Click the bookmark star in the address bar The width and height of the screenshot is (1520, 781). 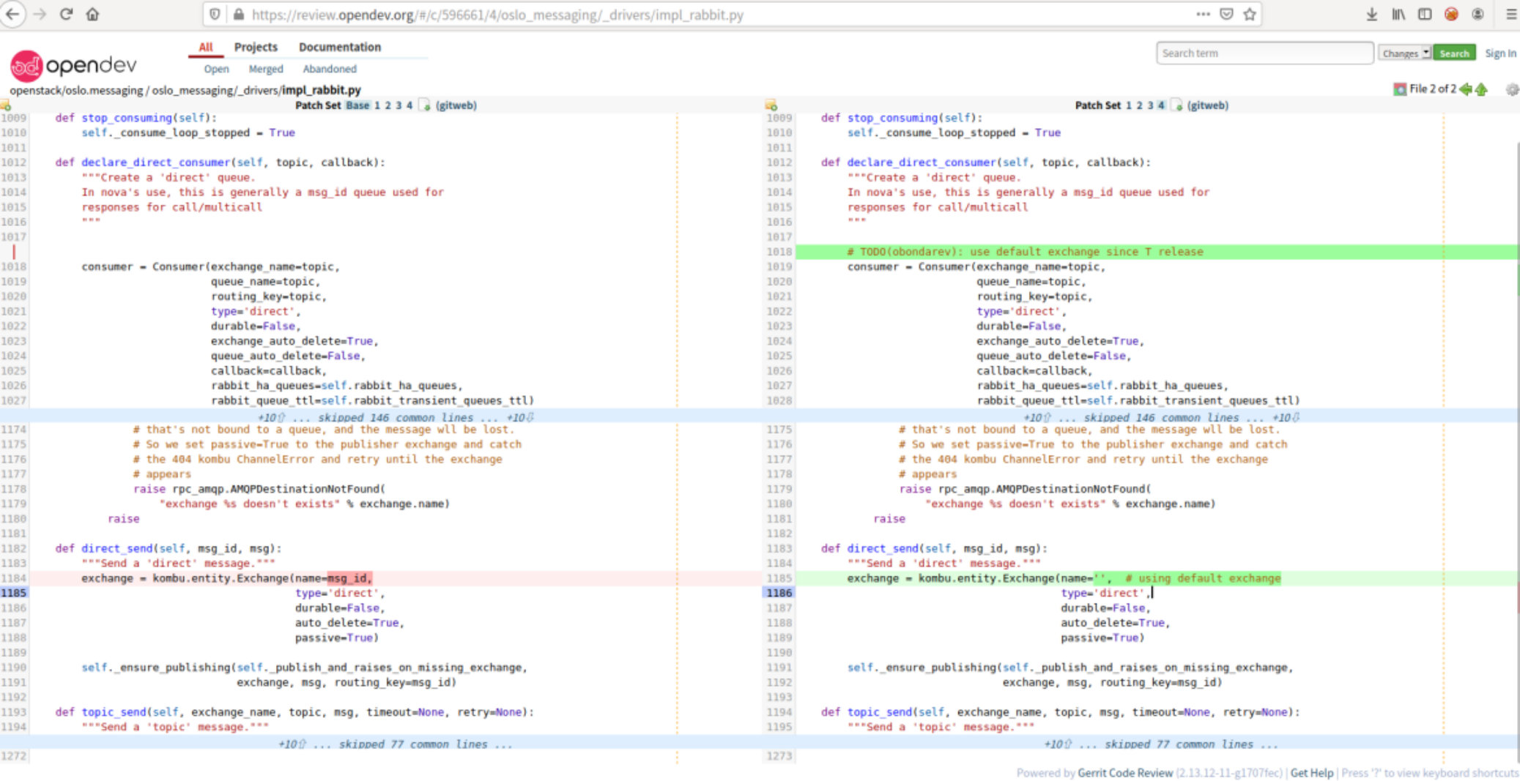[1251, 13]
